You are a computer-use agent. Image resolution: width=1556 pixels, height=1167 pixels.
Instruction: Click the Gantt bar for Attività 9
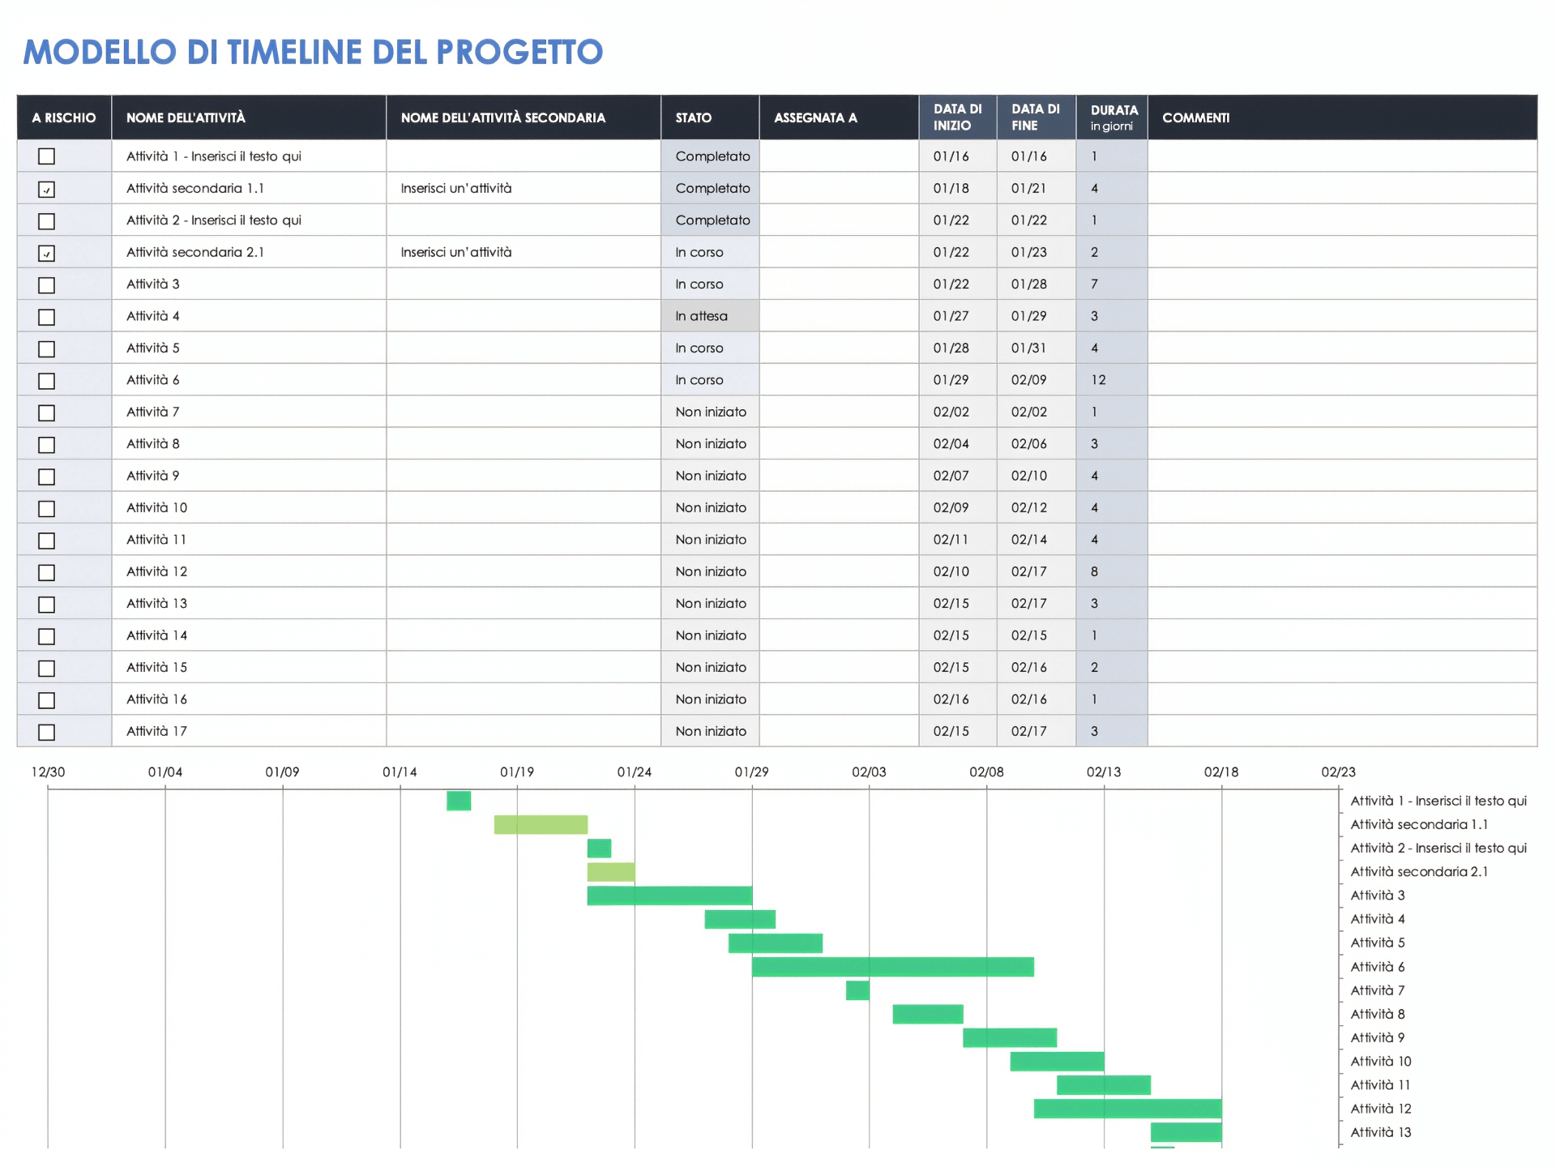point(1010,1037)
